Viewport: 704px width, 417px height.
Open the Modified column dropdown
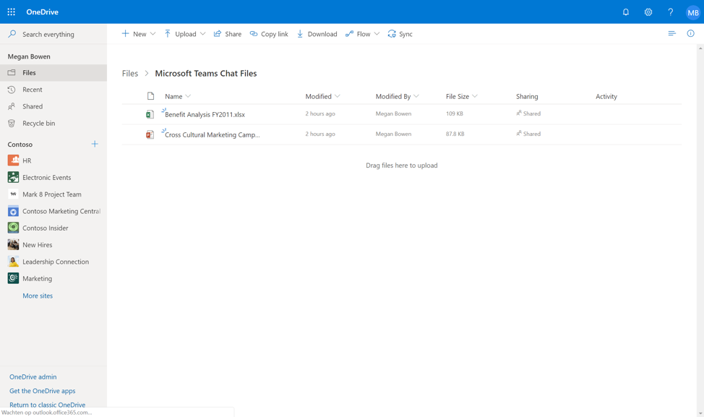338,96
